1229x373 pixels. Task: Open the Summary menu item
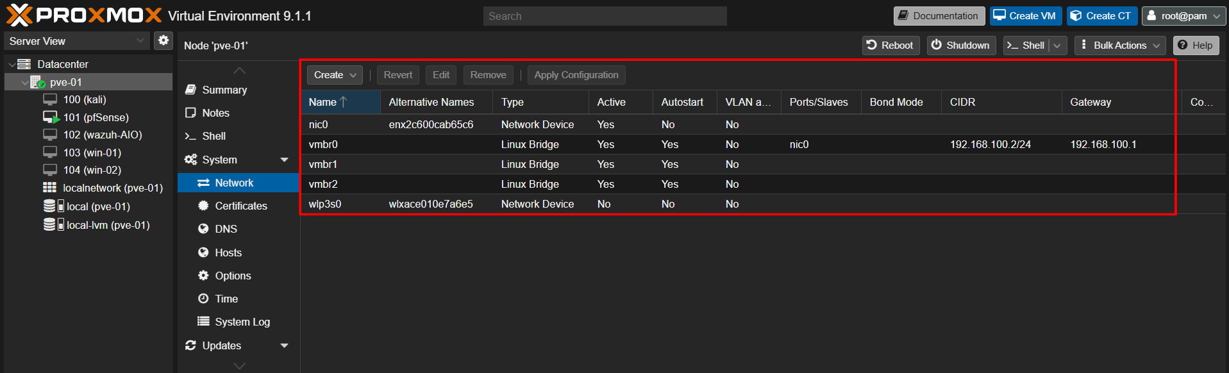click(238, 90)
